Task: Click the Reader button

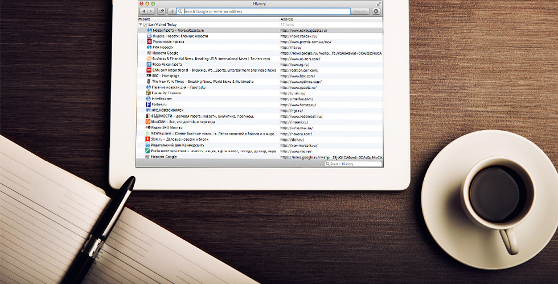Action: tap(360, 11)
